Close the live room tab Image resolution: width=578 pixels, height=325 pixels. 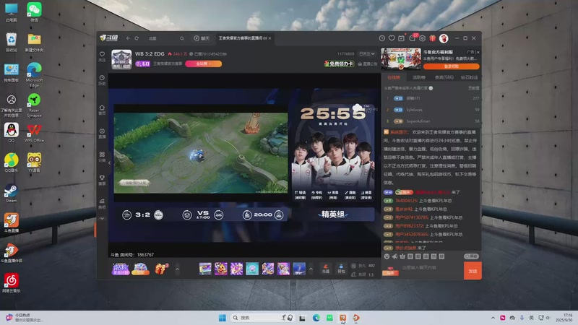pos(269,38)
